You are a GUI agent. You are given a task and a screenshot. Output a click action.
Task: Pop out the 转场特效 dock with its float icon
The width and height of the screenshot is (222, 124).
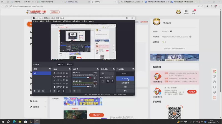(113, 69)
